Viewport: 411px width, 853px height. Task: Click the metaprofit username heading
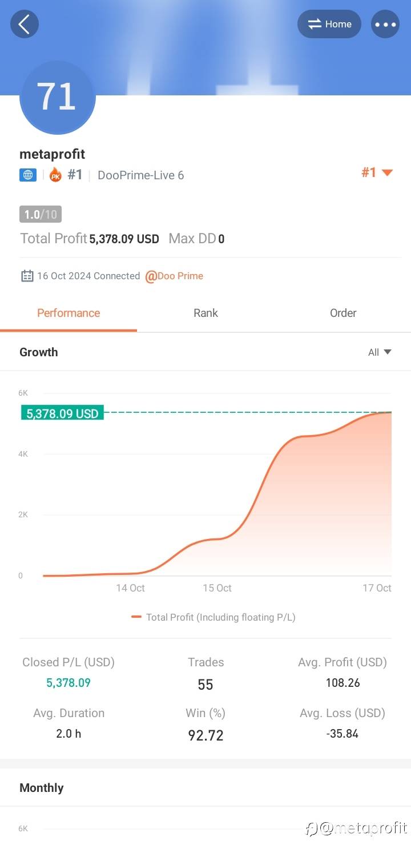[52, 154]
